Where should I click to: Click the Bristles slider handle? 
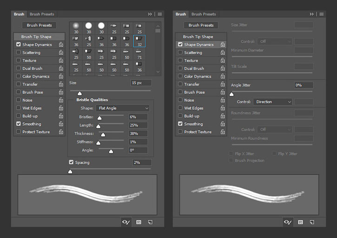99,118
